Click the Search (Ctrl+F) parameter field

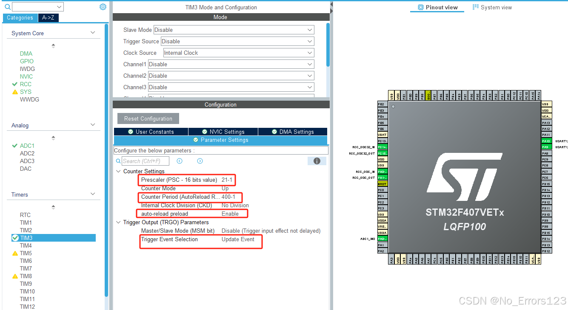[145, 161]
